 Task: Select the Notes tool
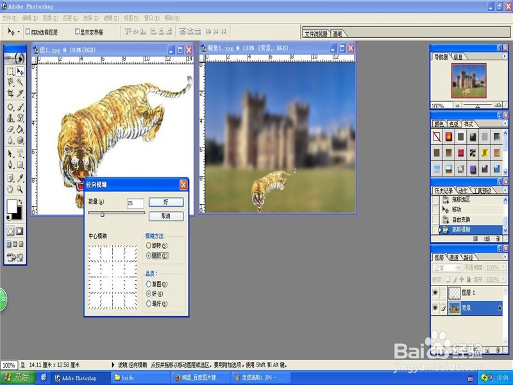tap(10, 178)
